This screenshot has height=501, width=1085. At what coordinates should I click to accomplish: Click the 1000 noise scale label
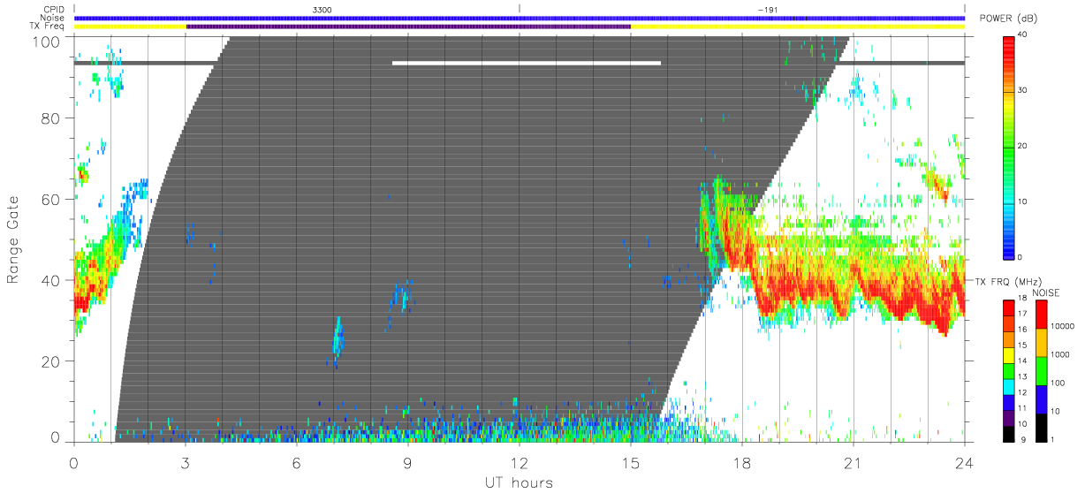pos(1060,354)
